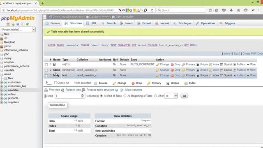Expand the orders table tree node
This screenshot has width=263, height=148.
point(2,94)
